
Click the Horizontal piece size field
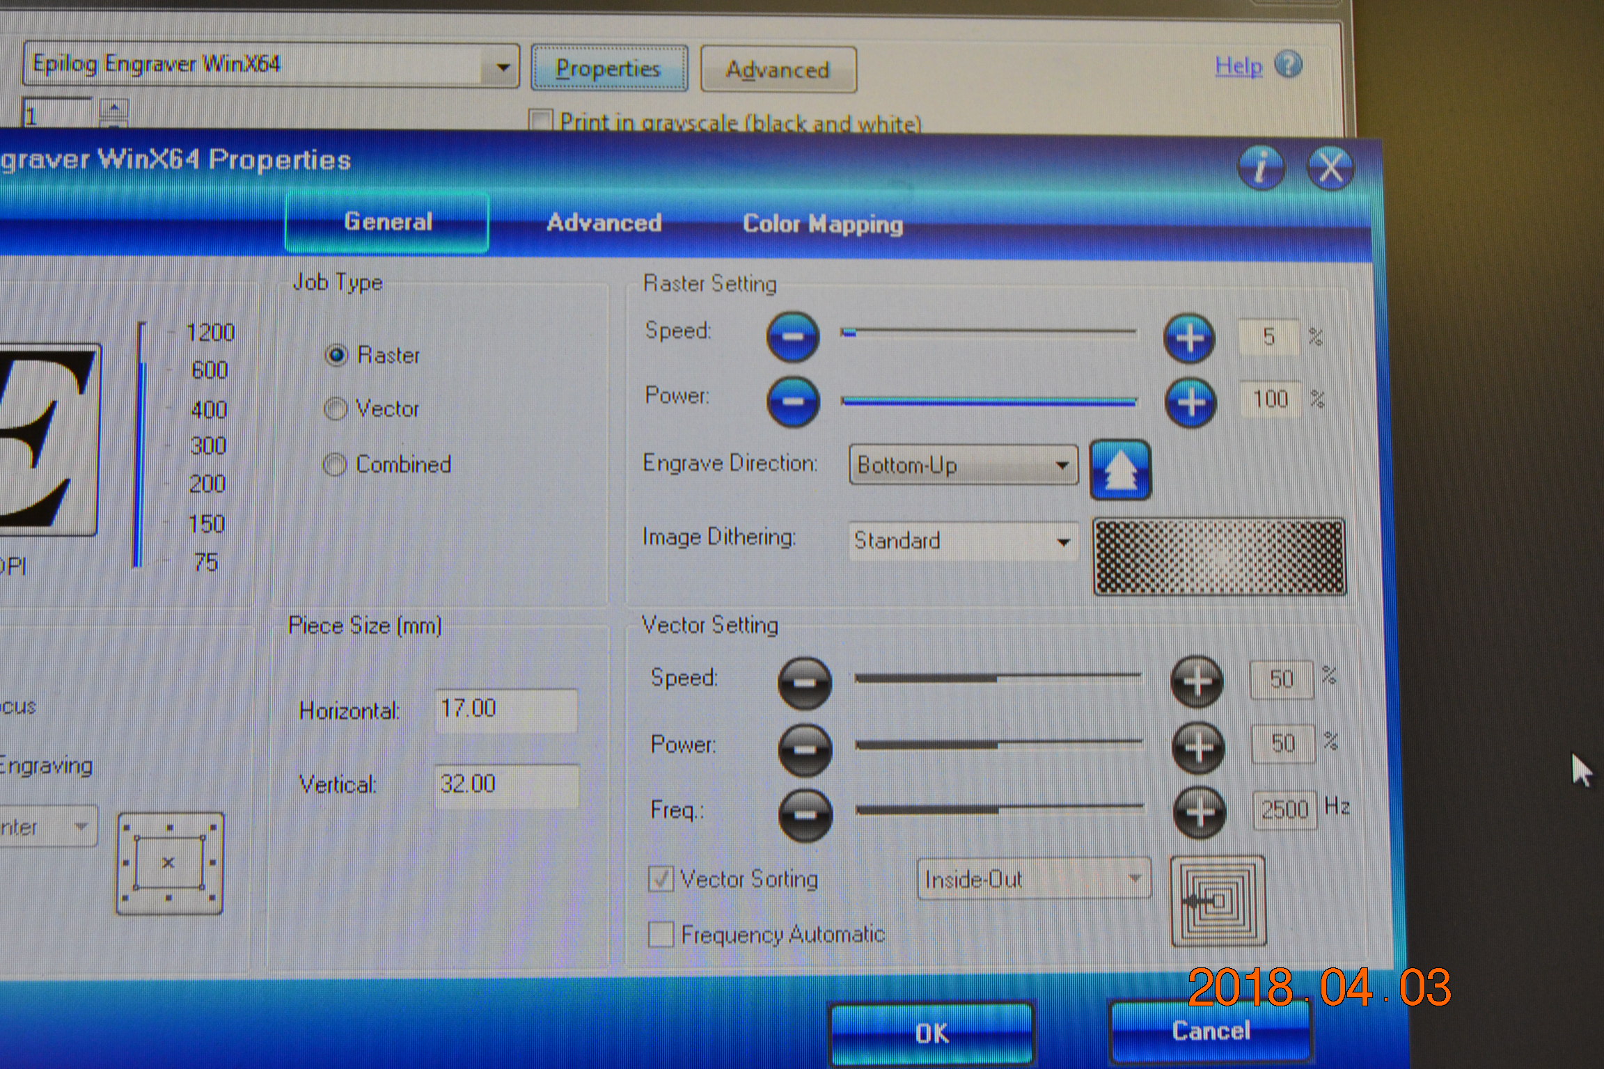coord(506,710)
